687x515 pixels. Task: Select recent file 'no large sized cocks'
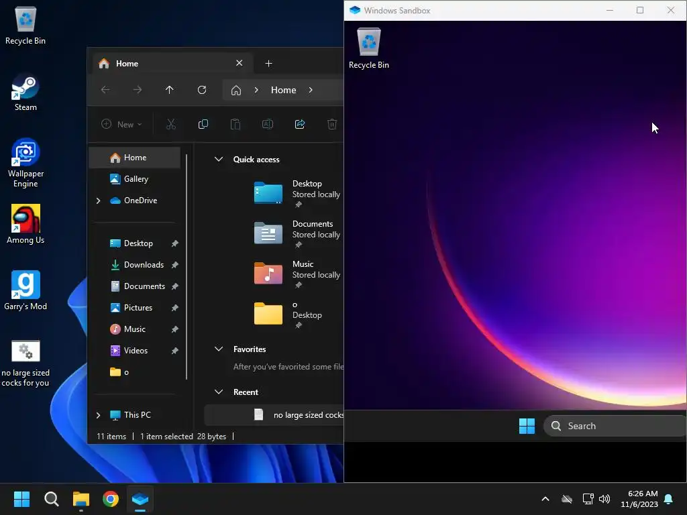(x=274, y=414)
